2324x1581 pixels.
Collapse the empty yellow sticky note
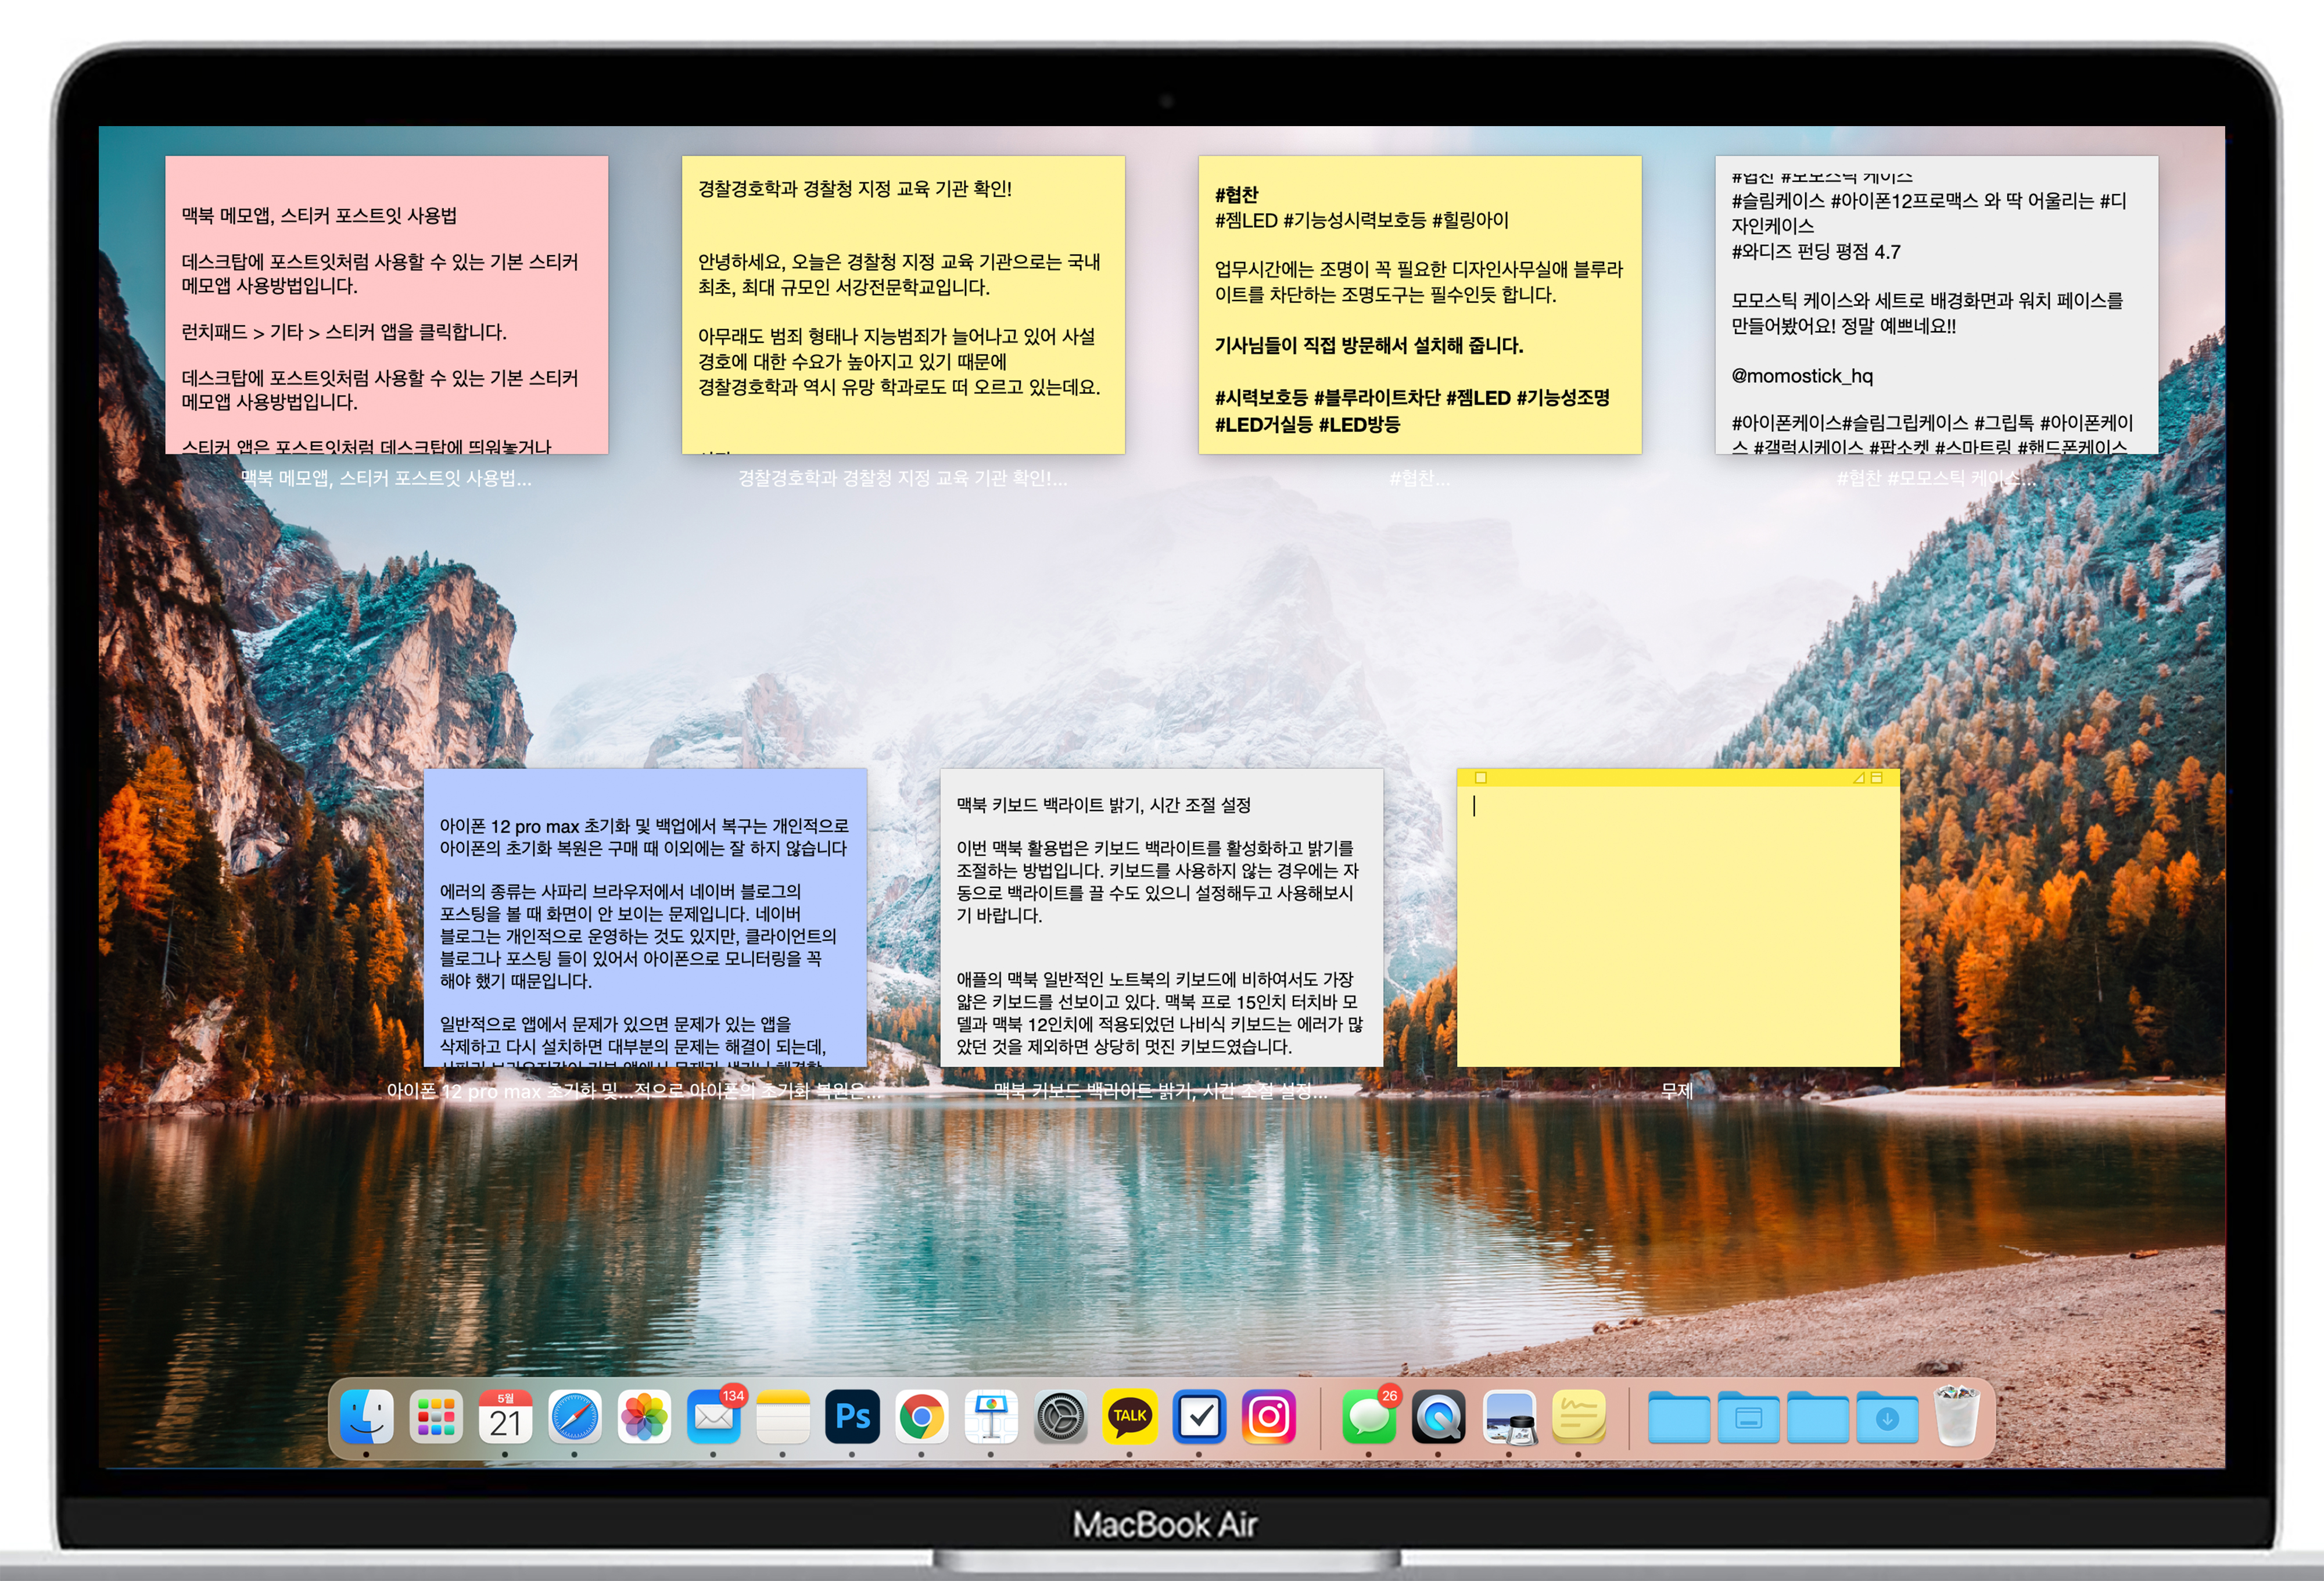point(1877,777)
